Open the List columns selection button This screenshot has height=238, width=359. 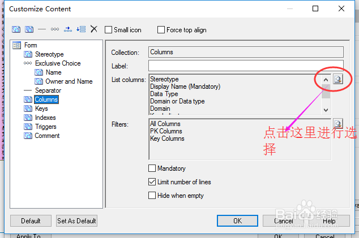click(x=338, y=79)
